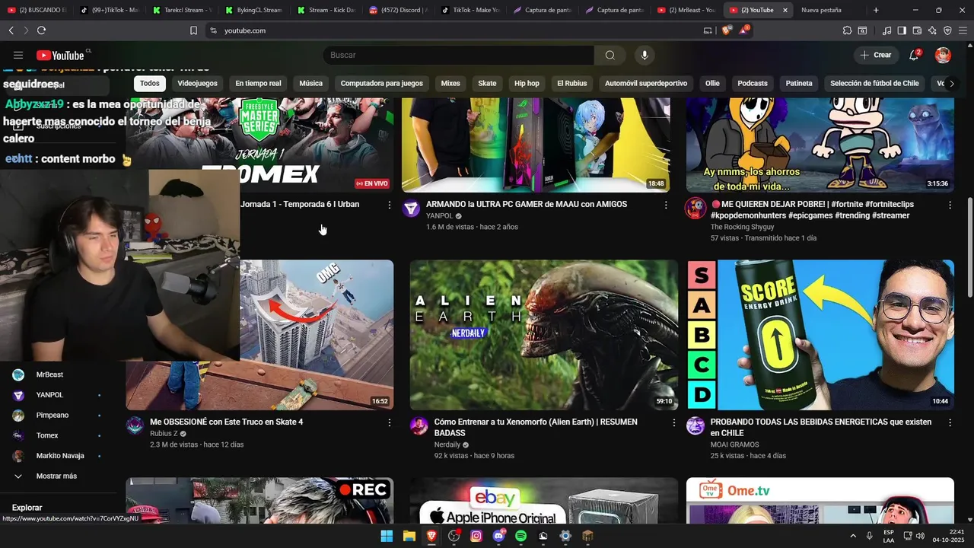Go to the YouTube home logo
This screenshot has height=548, width=974.
[60, 55]
